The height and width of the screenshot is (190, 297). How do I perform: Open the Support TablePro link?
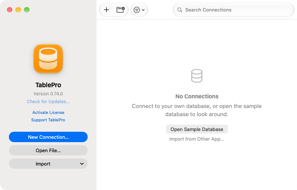pos(48,120)
